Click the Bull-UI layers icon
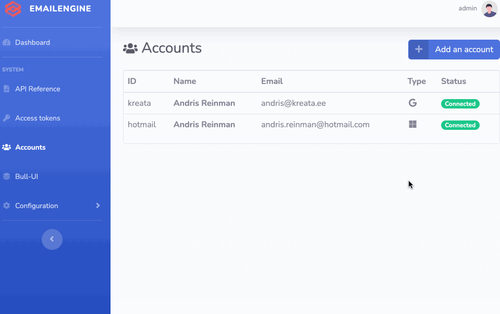The height and width of the screenshot is (314, 500). 6,176
